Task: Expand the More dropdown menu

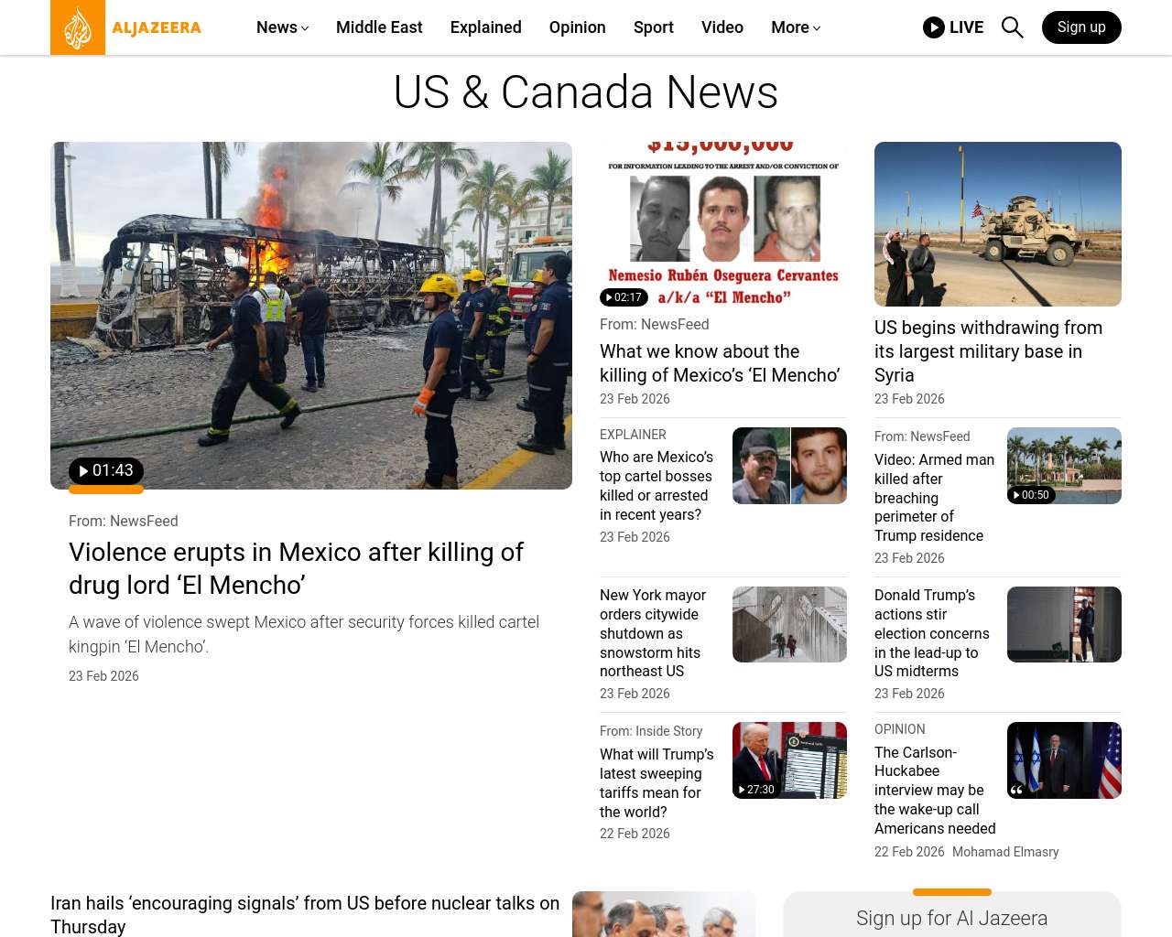Action: tap(795, 27)
